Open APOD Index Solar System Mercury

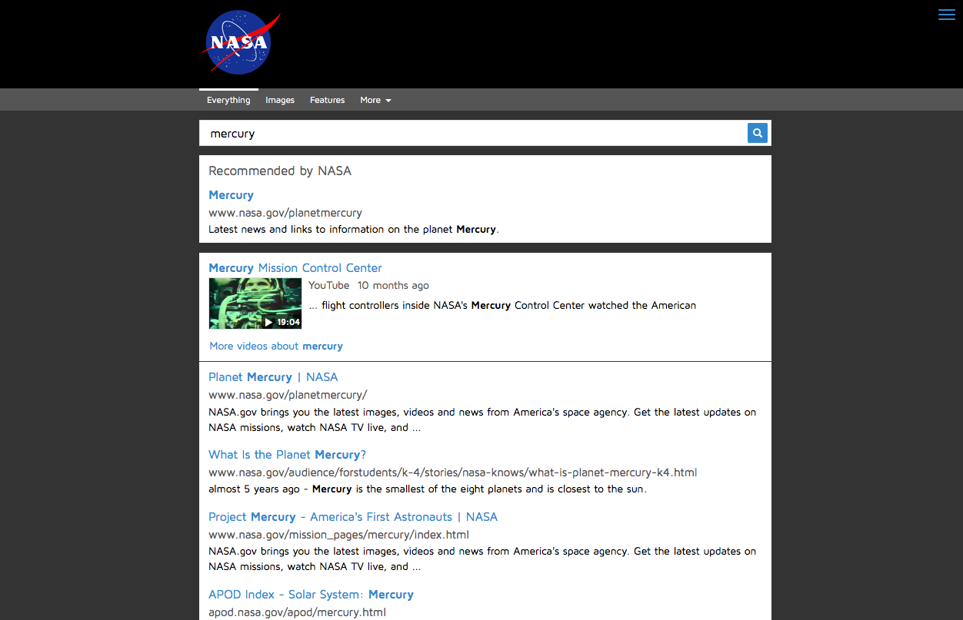[x=311, y=594]
